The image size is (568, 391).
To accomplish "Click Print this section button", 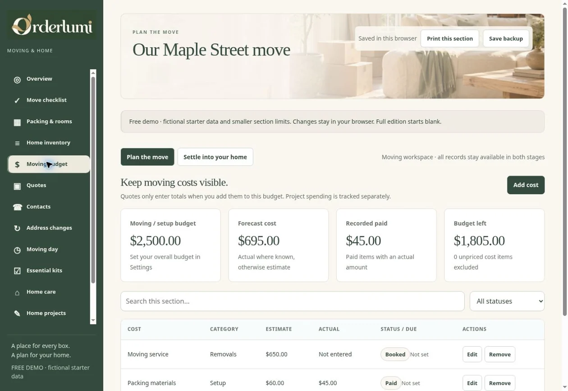I will 450,38.
